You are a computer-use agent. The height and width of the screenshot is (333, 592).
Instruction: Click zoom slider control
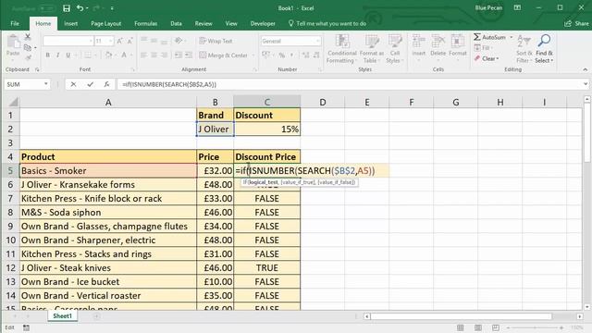535,327
